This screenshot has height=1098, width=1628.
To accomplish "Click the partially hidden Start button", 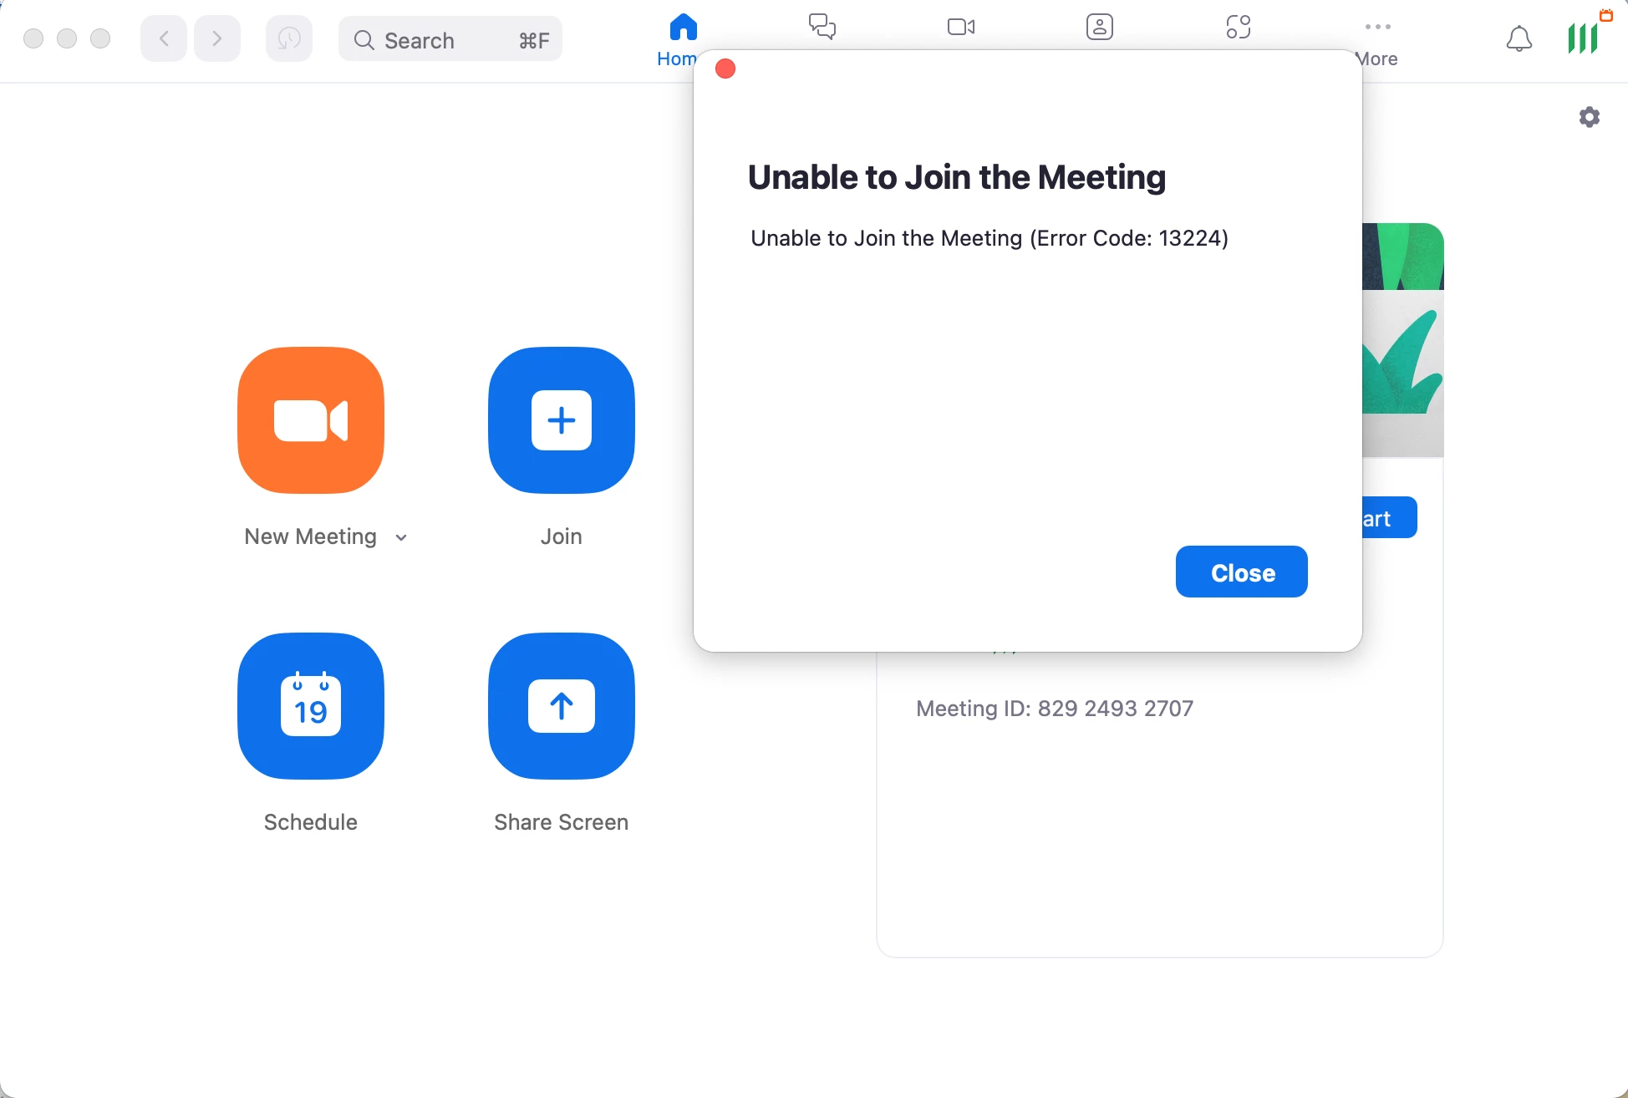I will 1389,518.
